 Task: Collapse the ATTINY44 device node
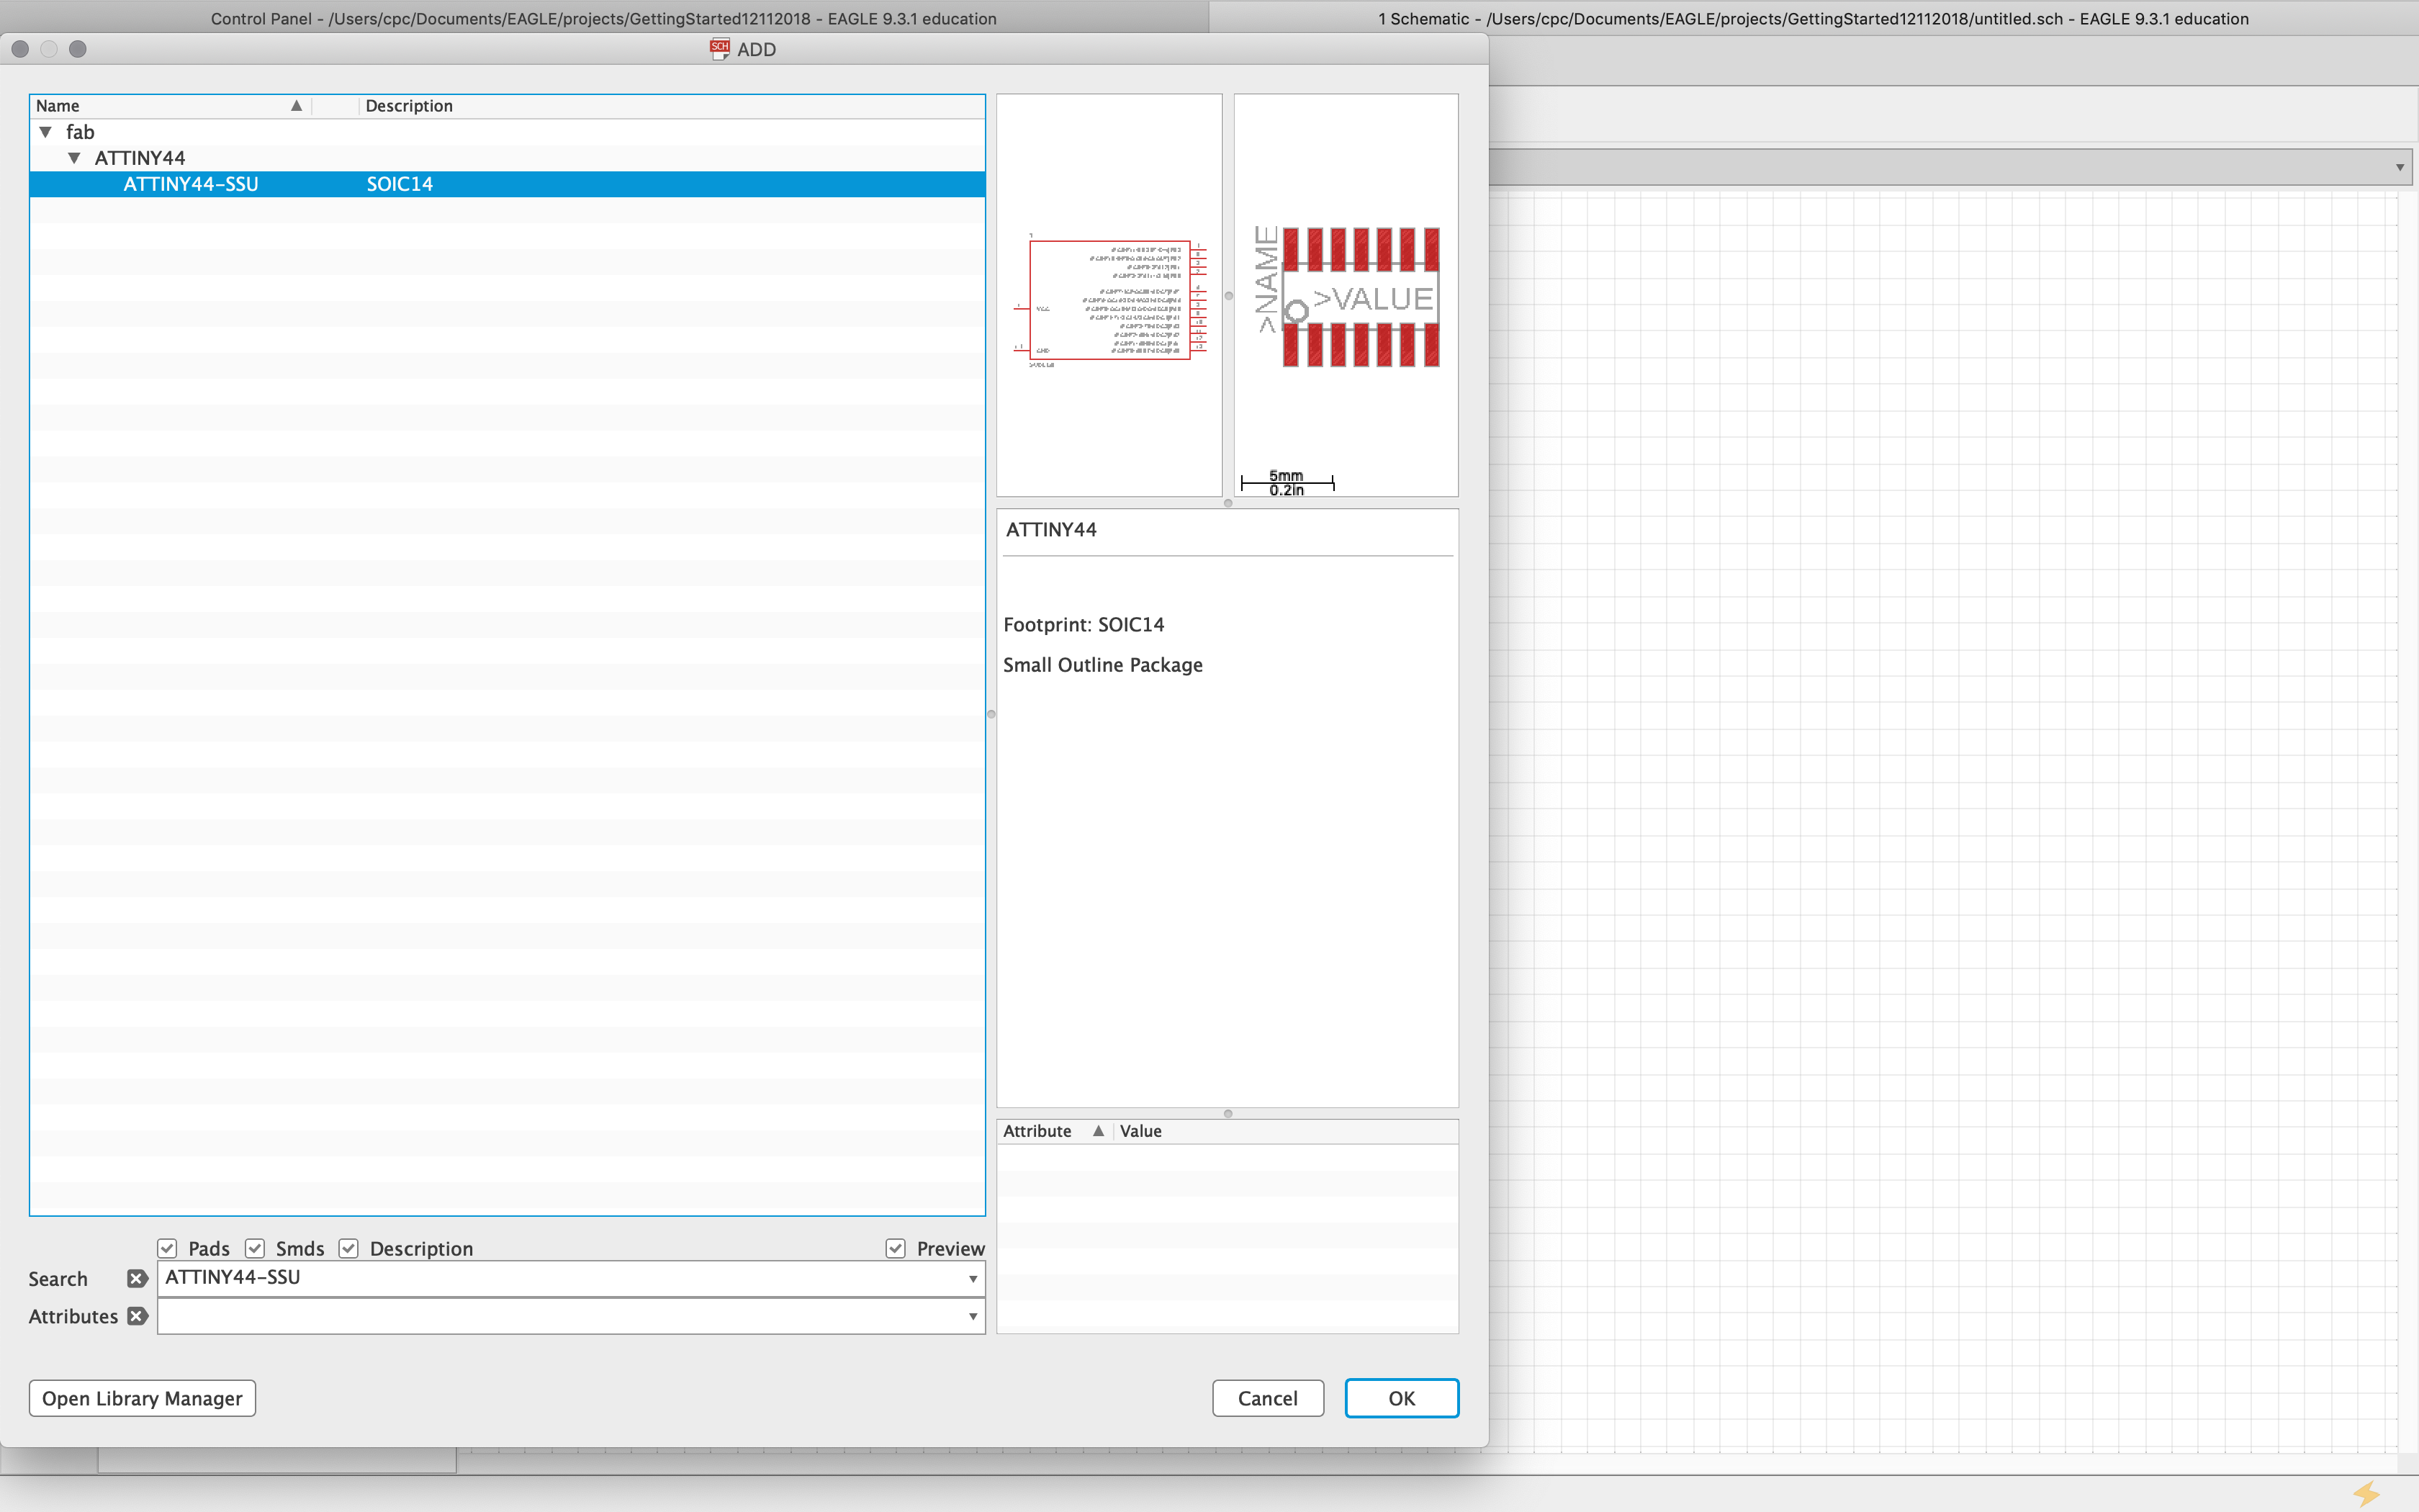[74, 158]
